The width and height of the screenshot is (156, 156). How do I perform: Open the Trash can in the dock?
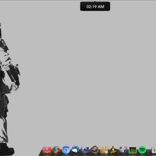pyautogui.click(x=154, y=151)
